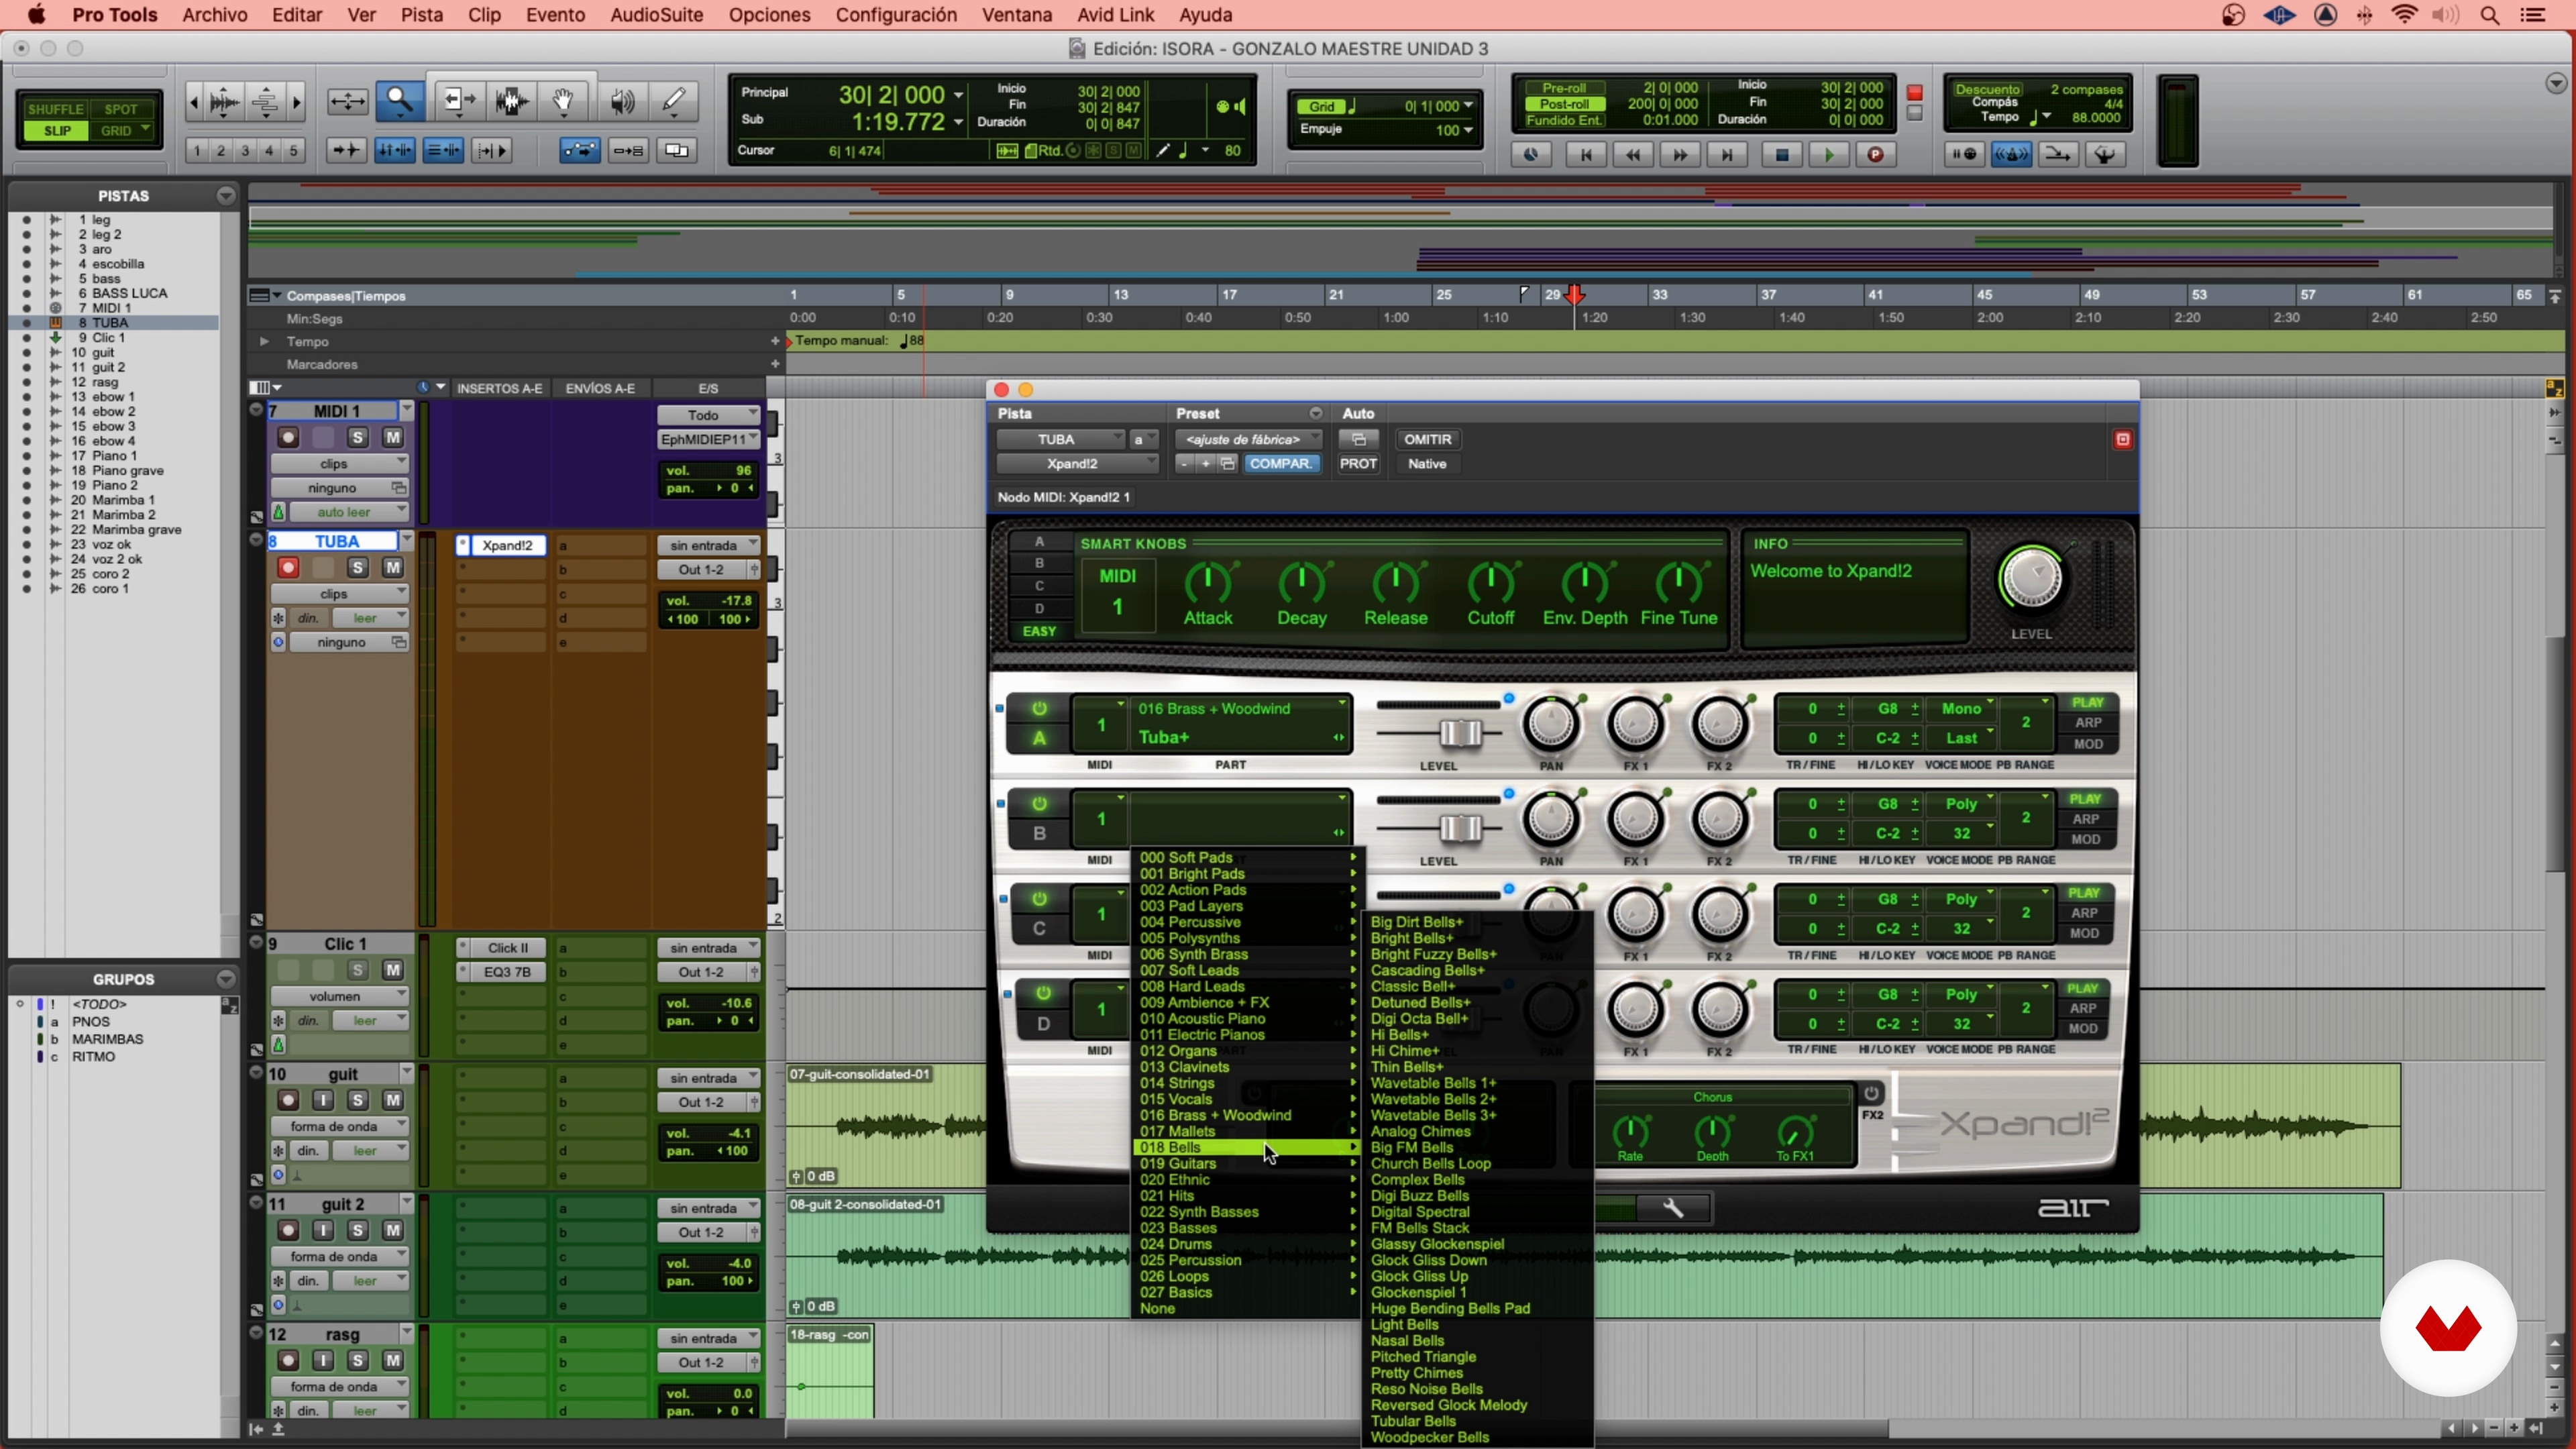This screenshot has width=2576, height=1449.
Task: Select the MARIMBAS group in GRUPOS list
Action: tap(107, 1039)
